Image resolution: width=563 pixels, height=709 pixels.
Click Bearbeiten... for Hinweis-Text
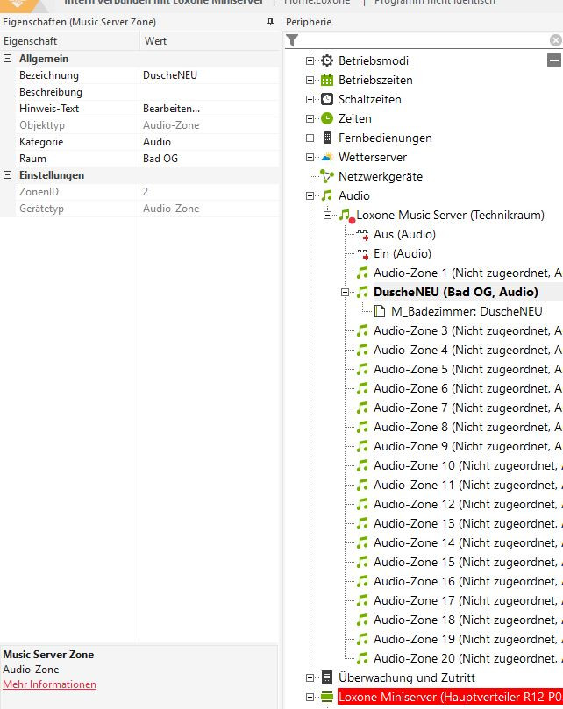coord(171,109)
